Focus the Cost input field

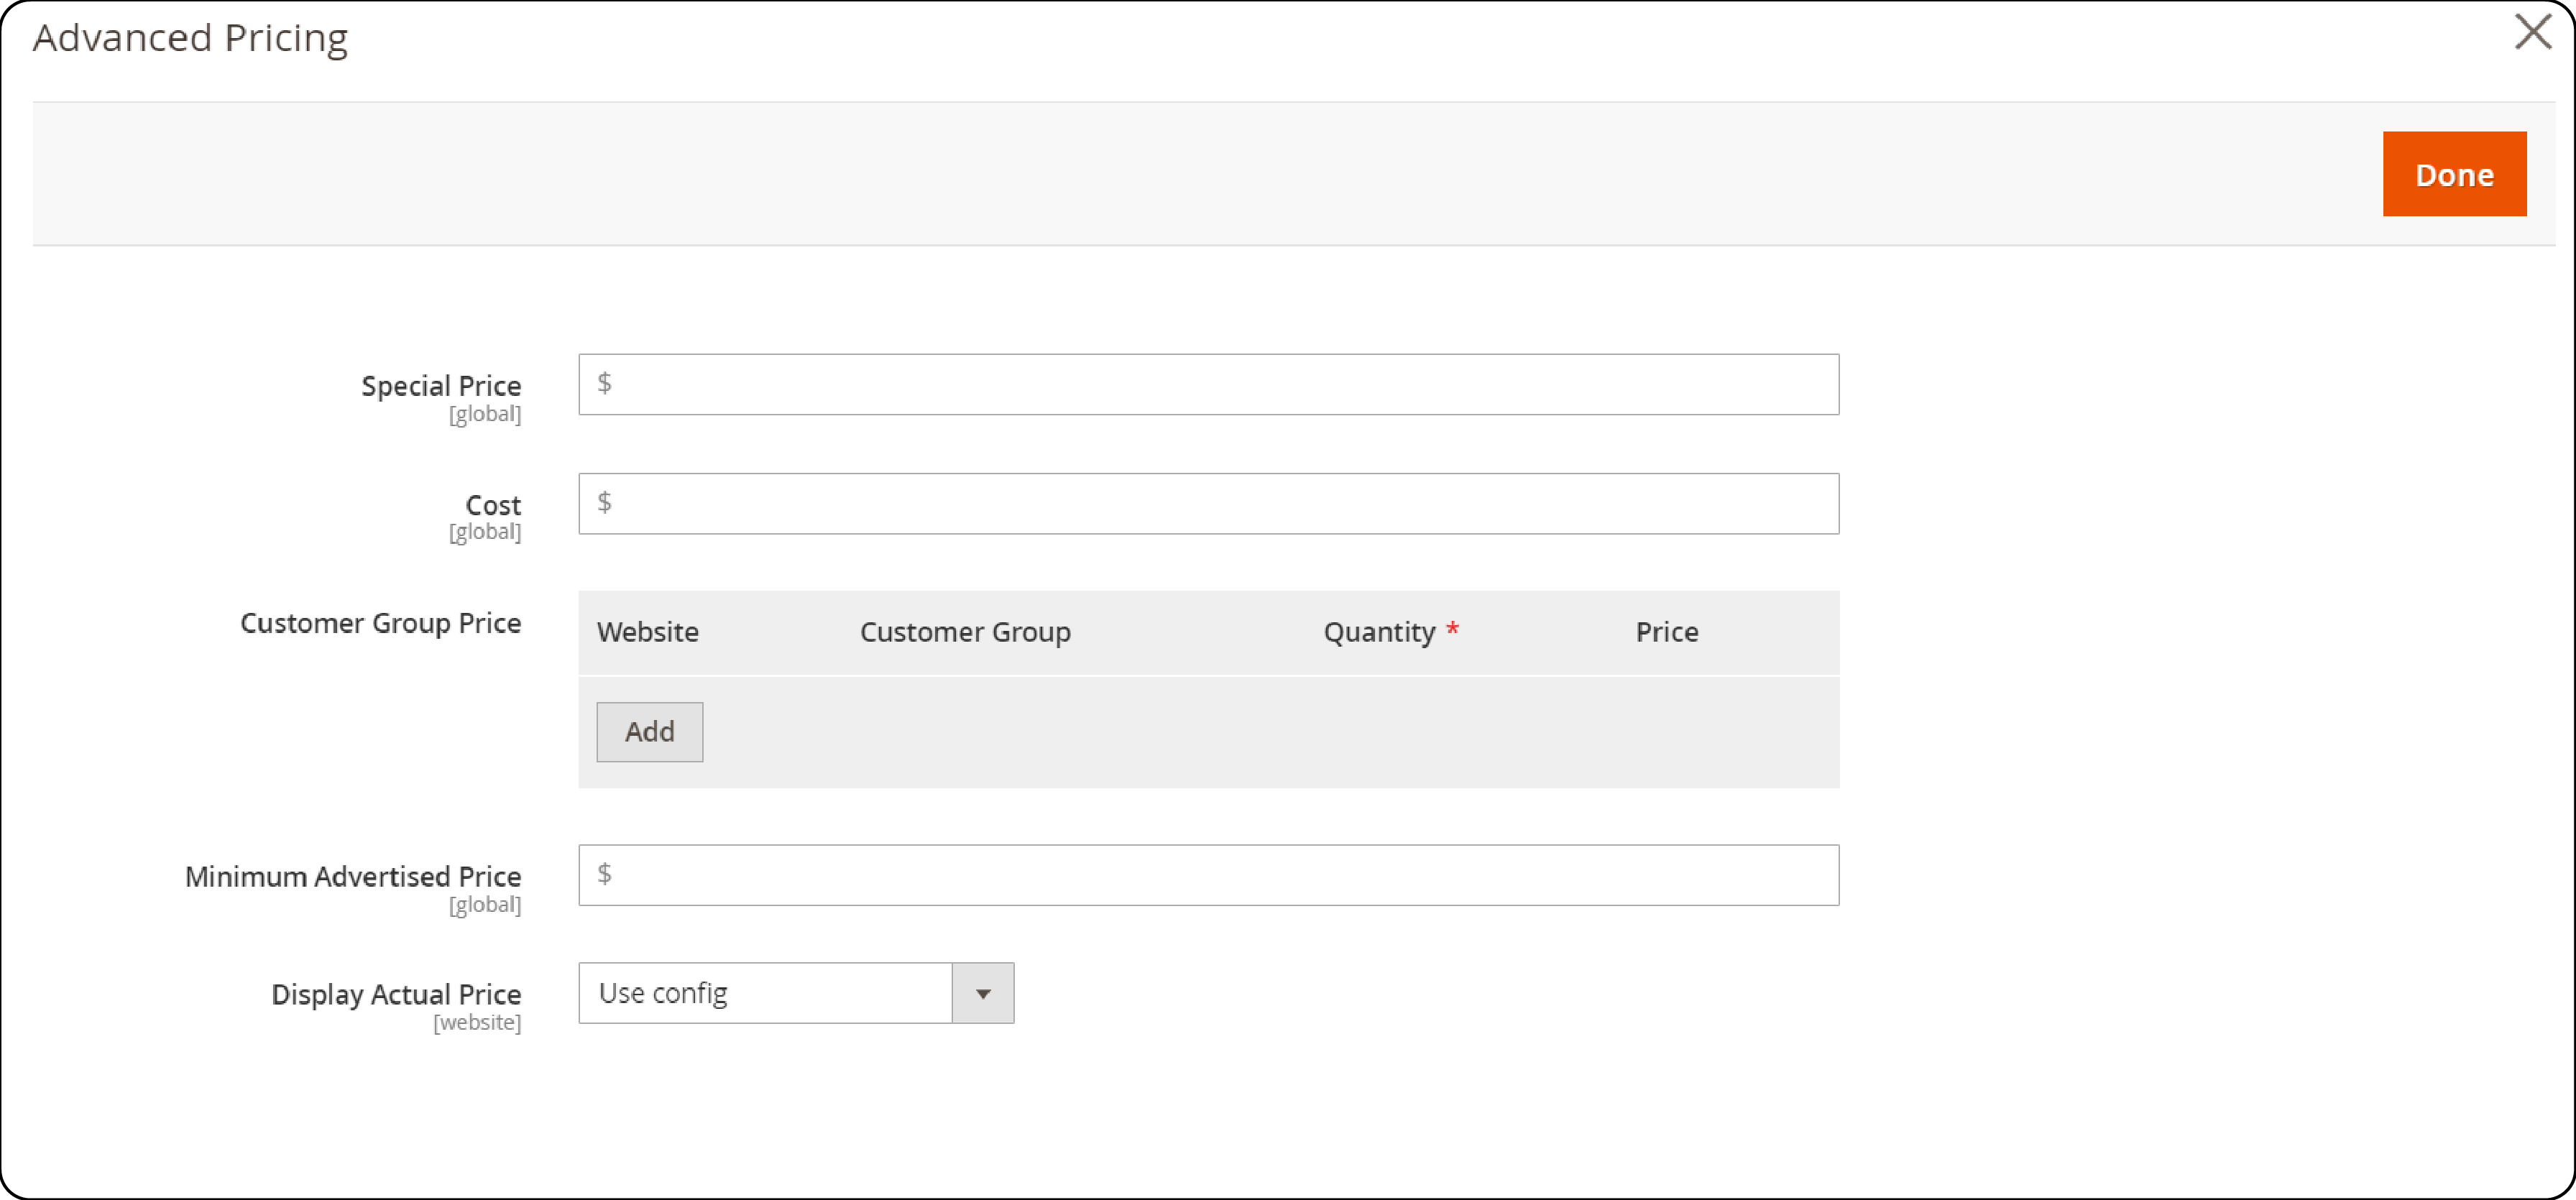click(x=1208, y=503)
